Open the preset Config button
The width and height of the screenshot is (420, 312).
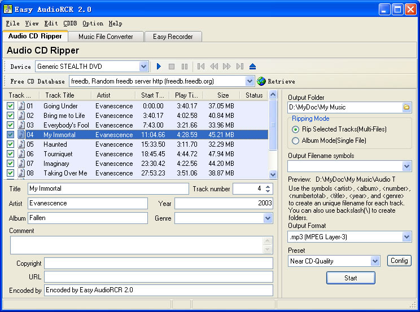399,261
